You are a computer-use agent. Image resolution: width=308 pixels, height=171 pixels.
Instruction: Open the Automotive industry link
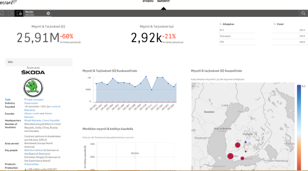click(31, 103)
